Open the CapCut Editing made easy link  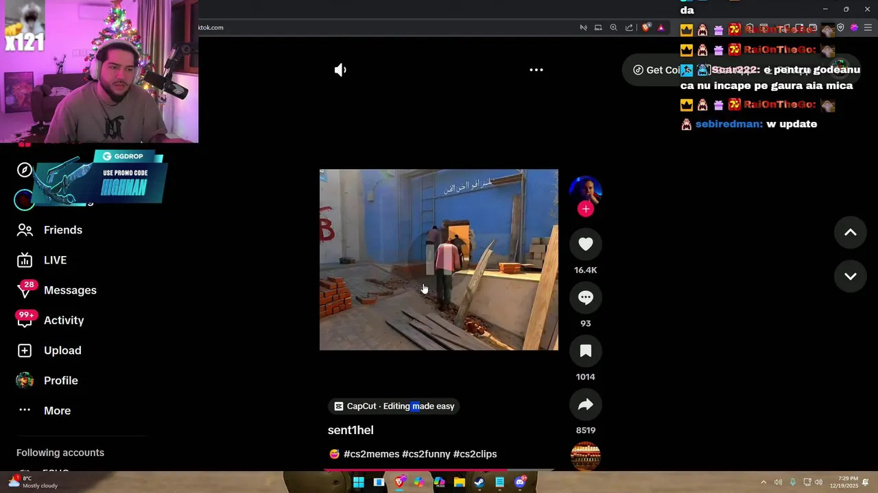(x=392, y=406)
